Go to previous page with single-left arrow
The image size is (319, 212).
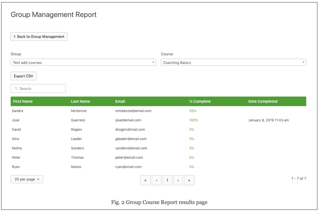[x=156, y=180]
